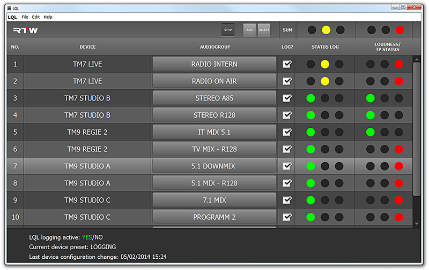Click red loudness LED for 5.1 DOWNMIX
This screenshot has height=270, width=429.
coord(398,166)
